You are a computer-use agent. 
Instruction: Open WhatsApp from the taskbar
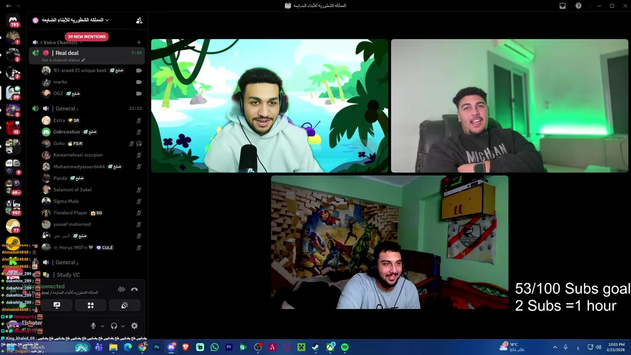pos(214,347)
